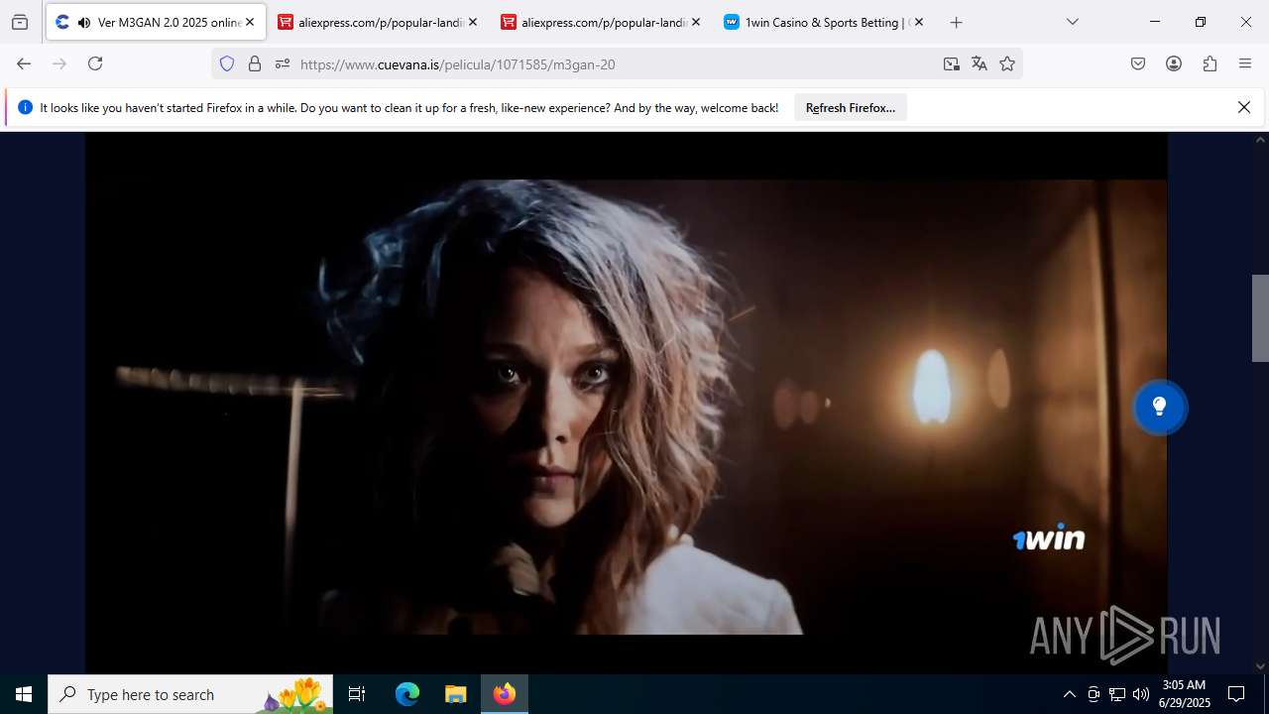
Task: Open tracking protection shield panel
Action: (x=227, y=63)
